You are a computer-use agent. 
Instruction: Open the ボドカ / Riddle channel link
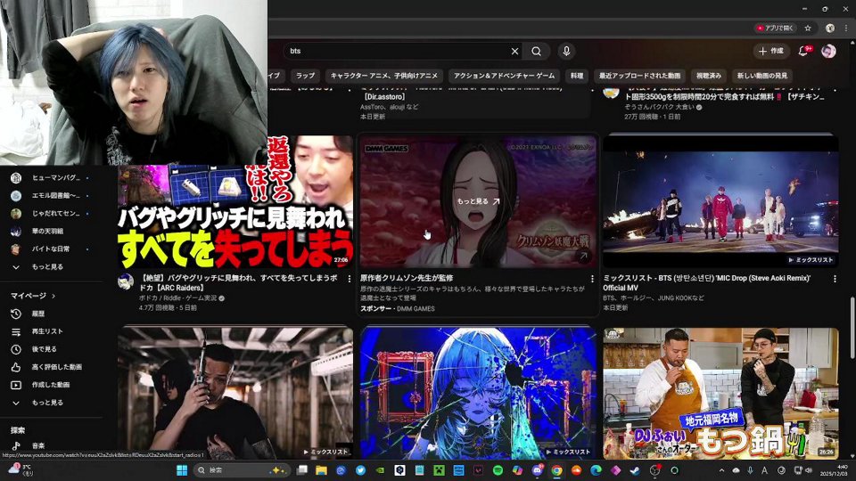tap(178, 298)
